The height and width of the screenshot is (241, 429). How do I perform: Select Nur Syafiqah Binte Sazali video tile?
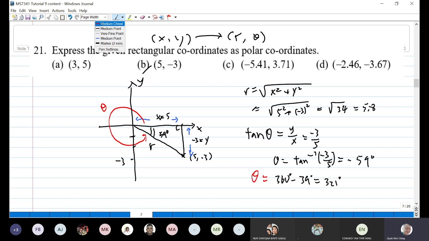point(272,230)
